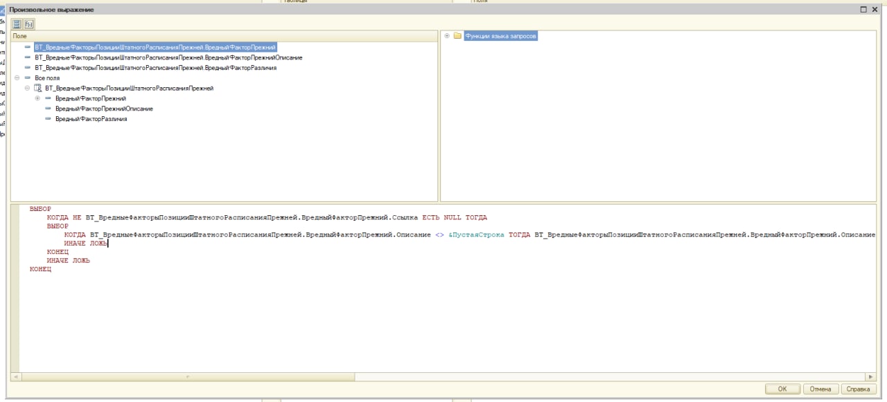Image resolution: width=887 pixels, height=402 pixels.
Task: Close the Произвольное выражение dialog
Action: 875,10
